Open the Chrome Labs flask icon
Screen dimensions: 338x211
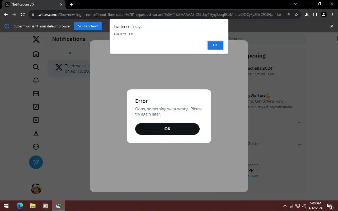click(307, 15)
